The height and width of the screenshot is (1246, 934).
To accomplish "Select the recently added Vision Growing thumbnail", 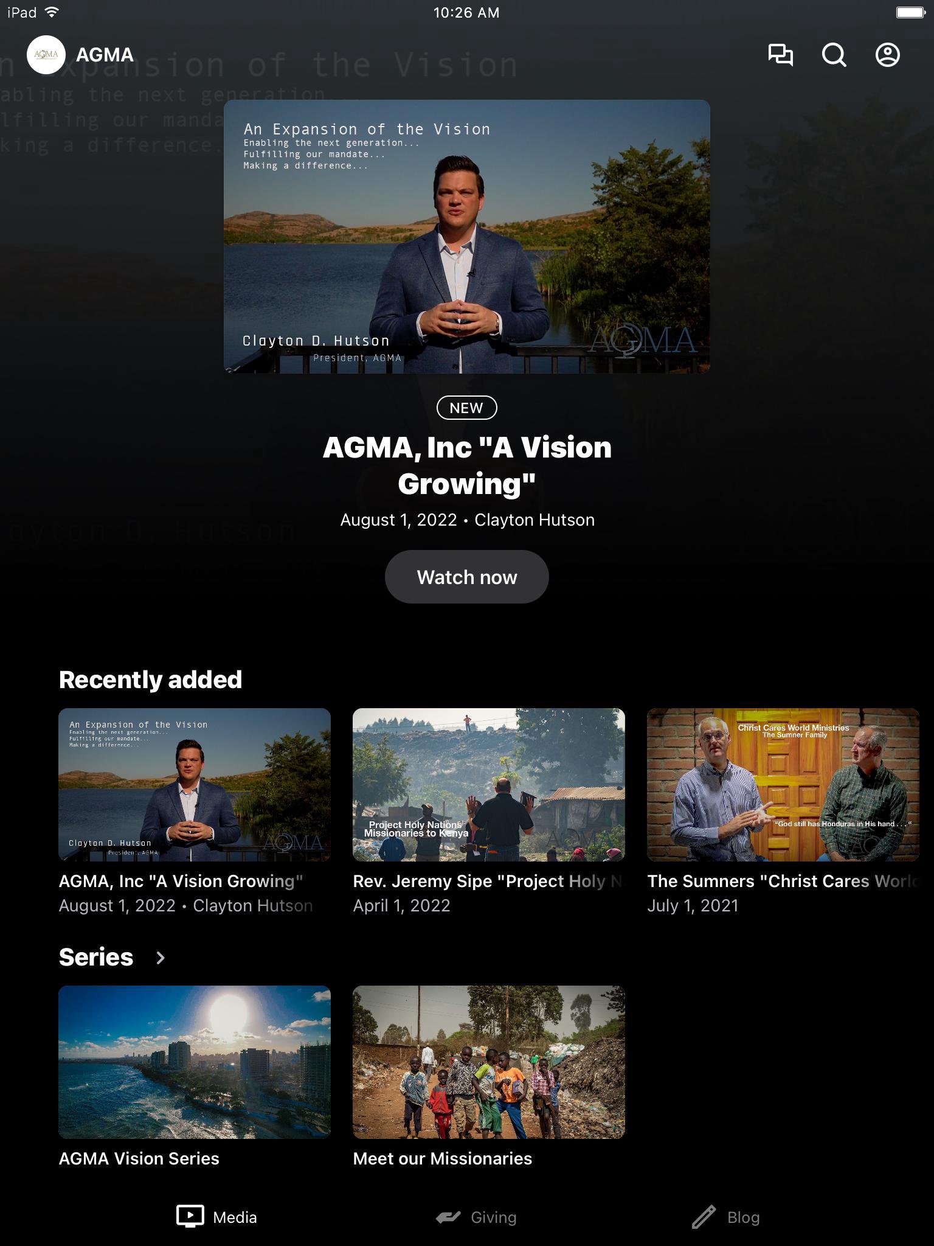I will [x=195, y=784].
